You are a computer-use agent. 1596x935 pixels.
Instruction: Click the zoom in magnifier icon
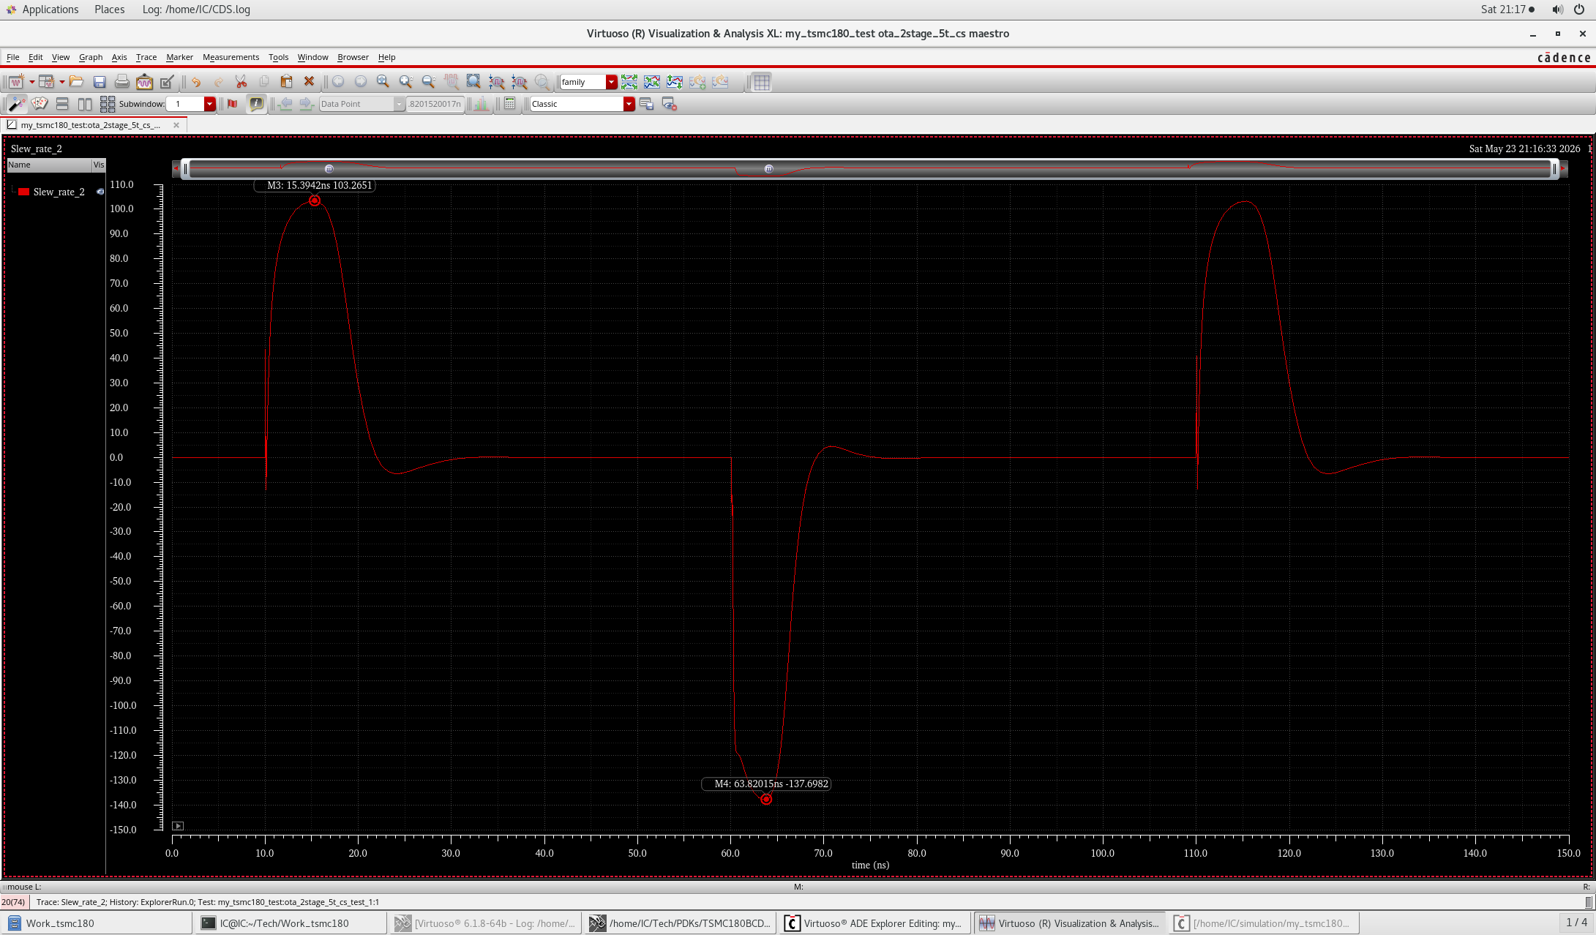tap(405, 82)
